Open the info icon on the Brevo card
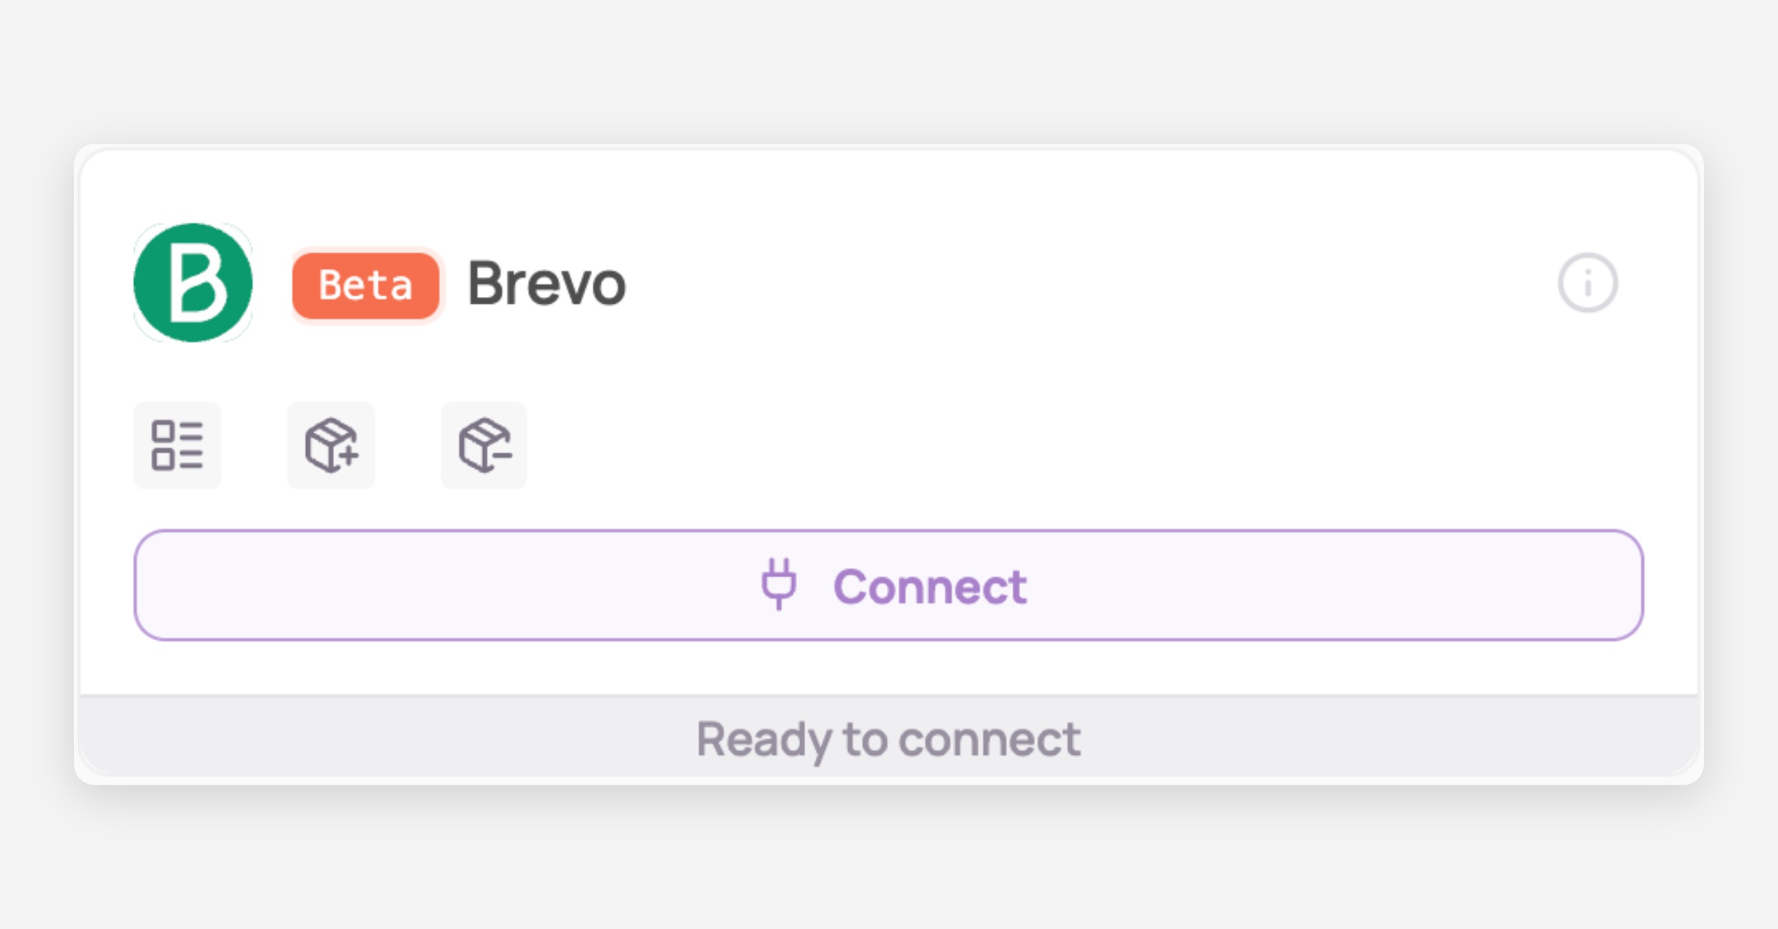 [1587, 283]
